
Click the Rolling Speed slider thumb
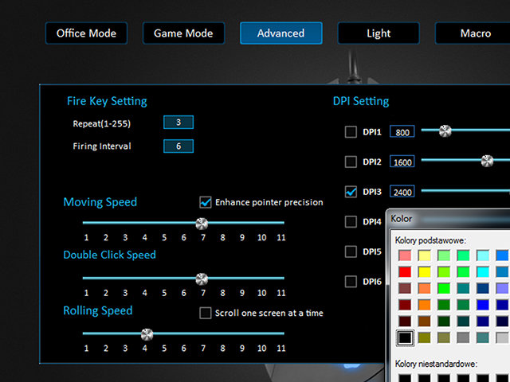coord(146,334)
